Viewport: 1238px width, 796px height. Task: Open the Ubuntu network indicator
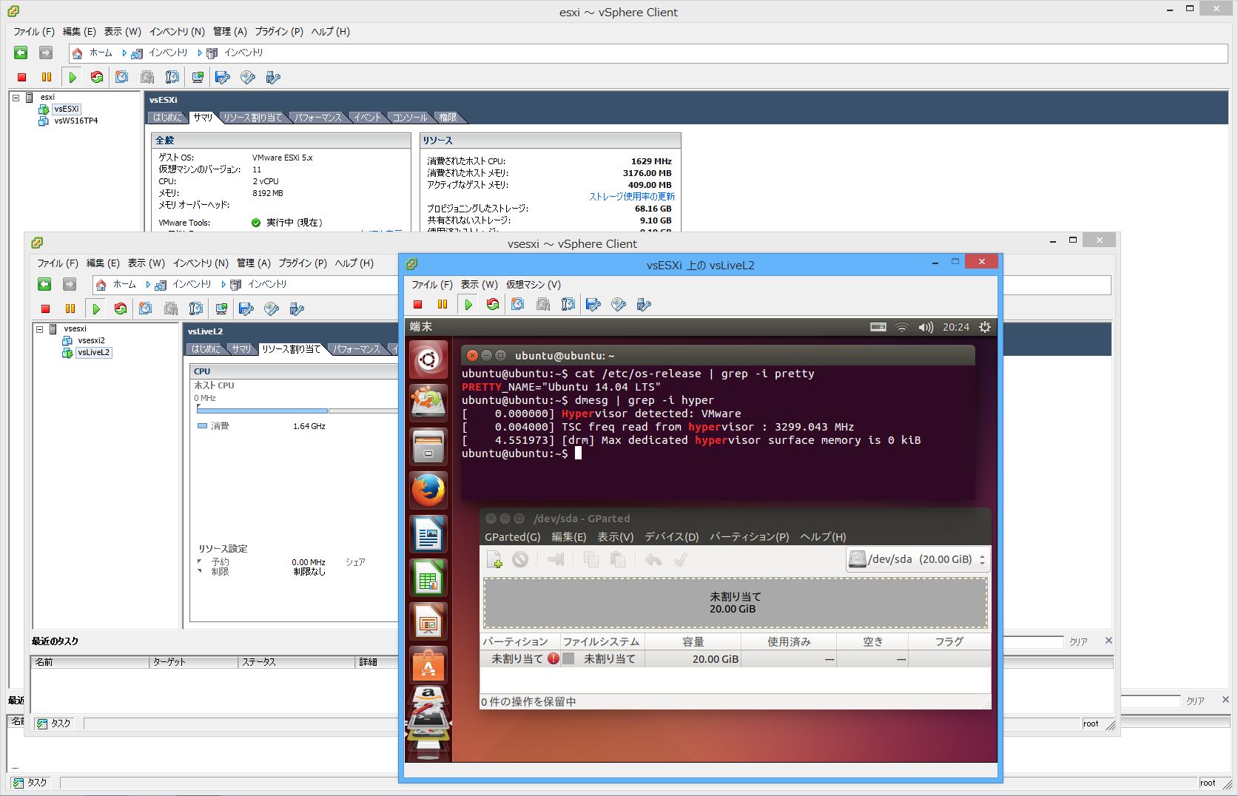tap(902, 327)
